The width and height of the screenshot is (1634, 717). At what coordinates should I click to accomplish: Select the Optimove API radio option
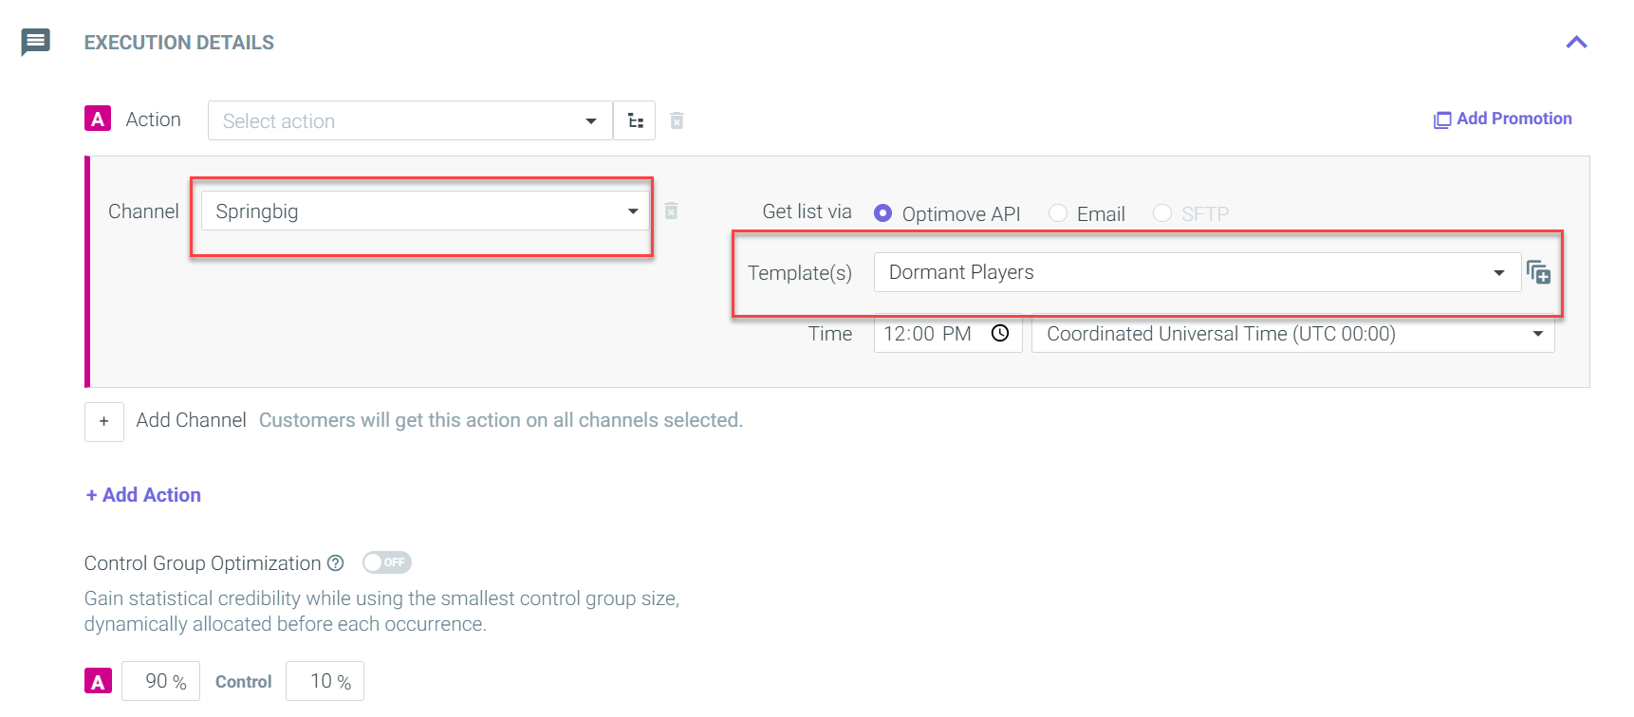pyautogui.click(x=882, y=213)
